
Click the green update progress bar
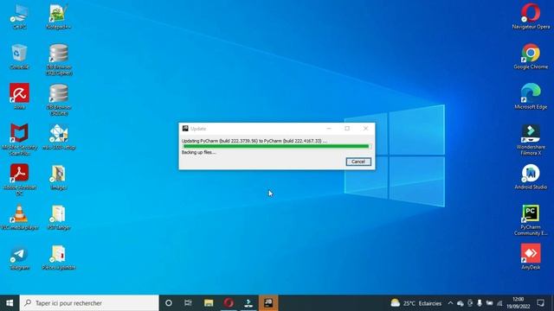(x=276, y=146)
